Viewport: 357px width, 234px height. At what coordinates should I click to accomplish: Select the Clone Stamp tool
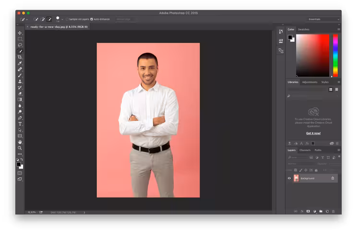[x=20, y=82]
